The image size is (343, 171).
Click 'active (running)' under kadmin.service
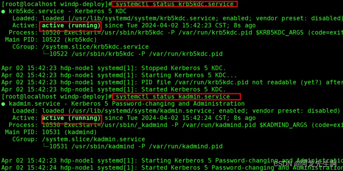pyautogui.click(x=72, y=118)
